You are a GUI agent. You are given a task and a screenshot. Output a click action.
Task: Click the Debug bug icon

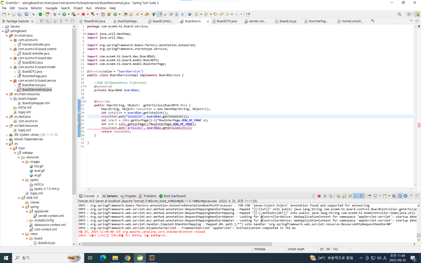tap(55, 14)
